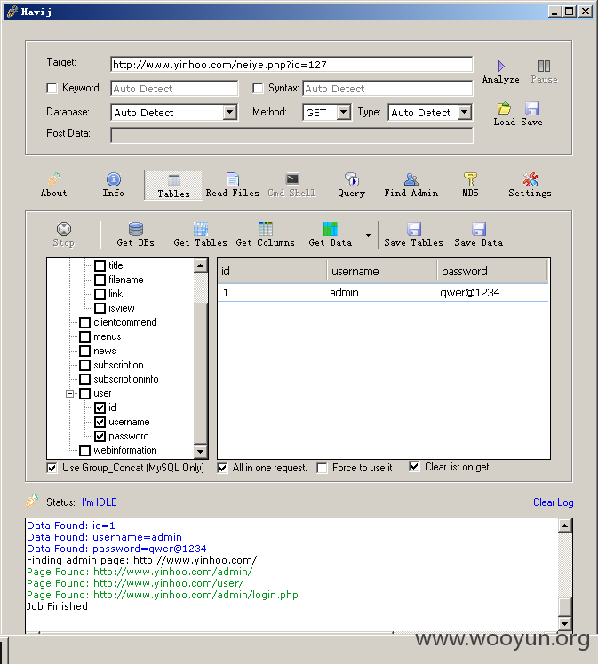Open the Method GET dropdown
Screen dimensions: 598x664
pyautogui.click(x=344, y=112)
